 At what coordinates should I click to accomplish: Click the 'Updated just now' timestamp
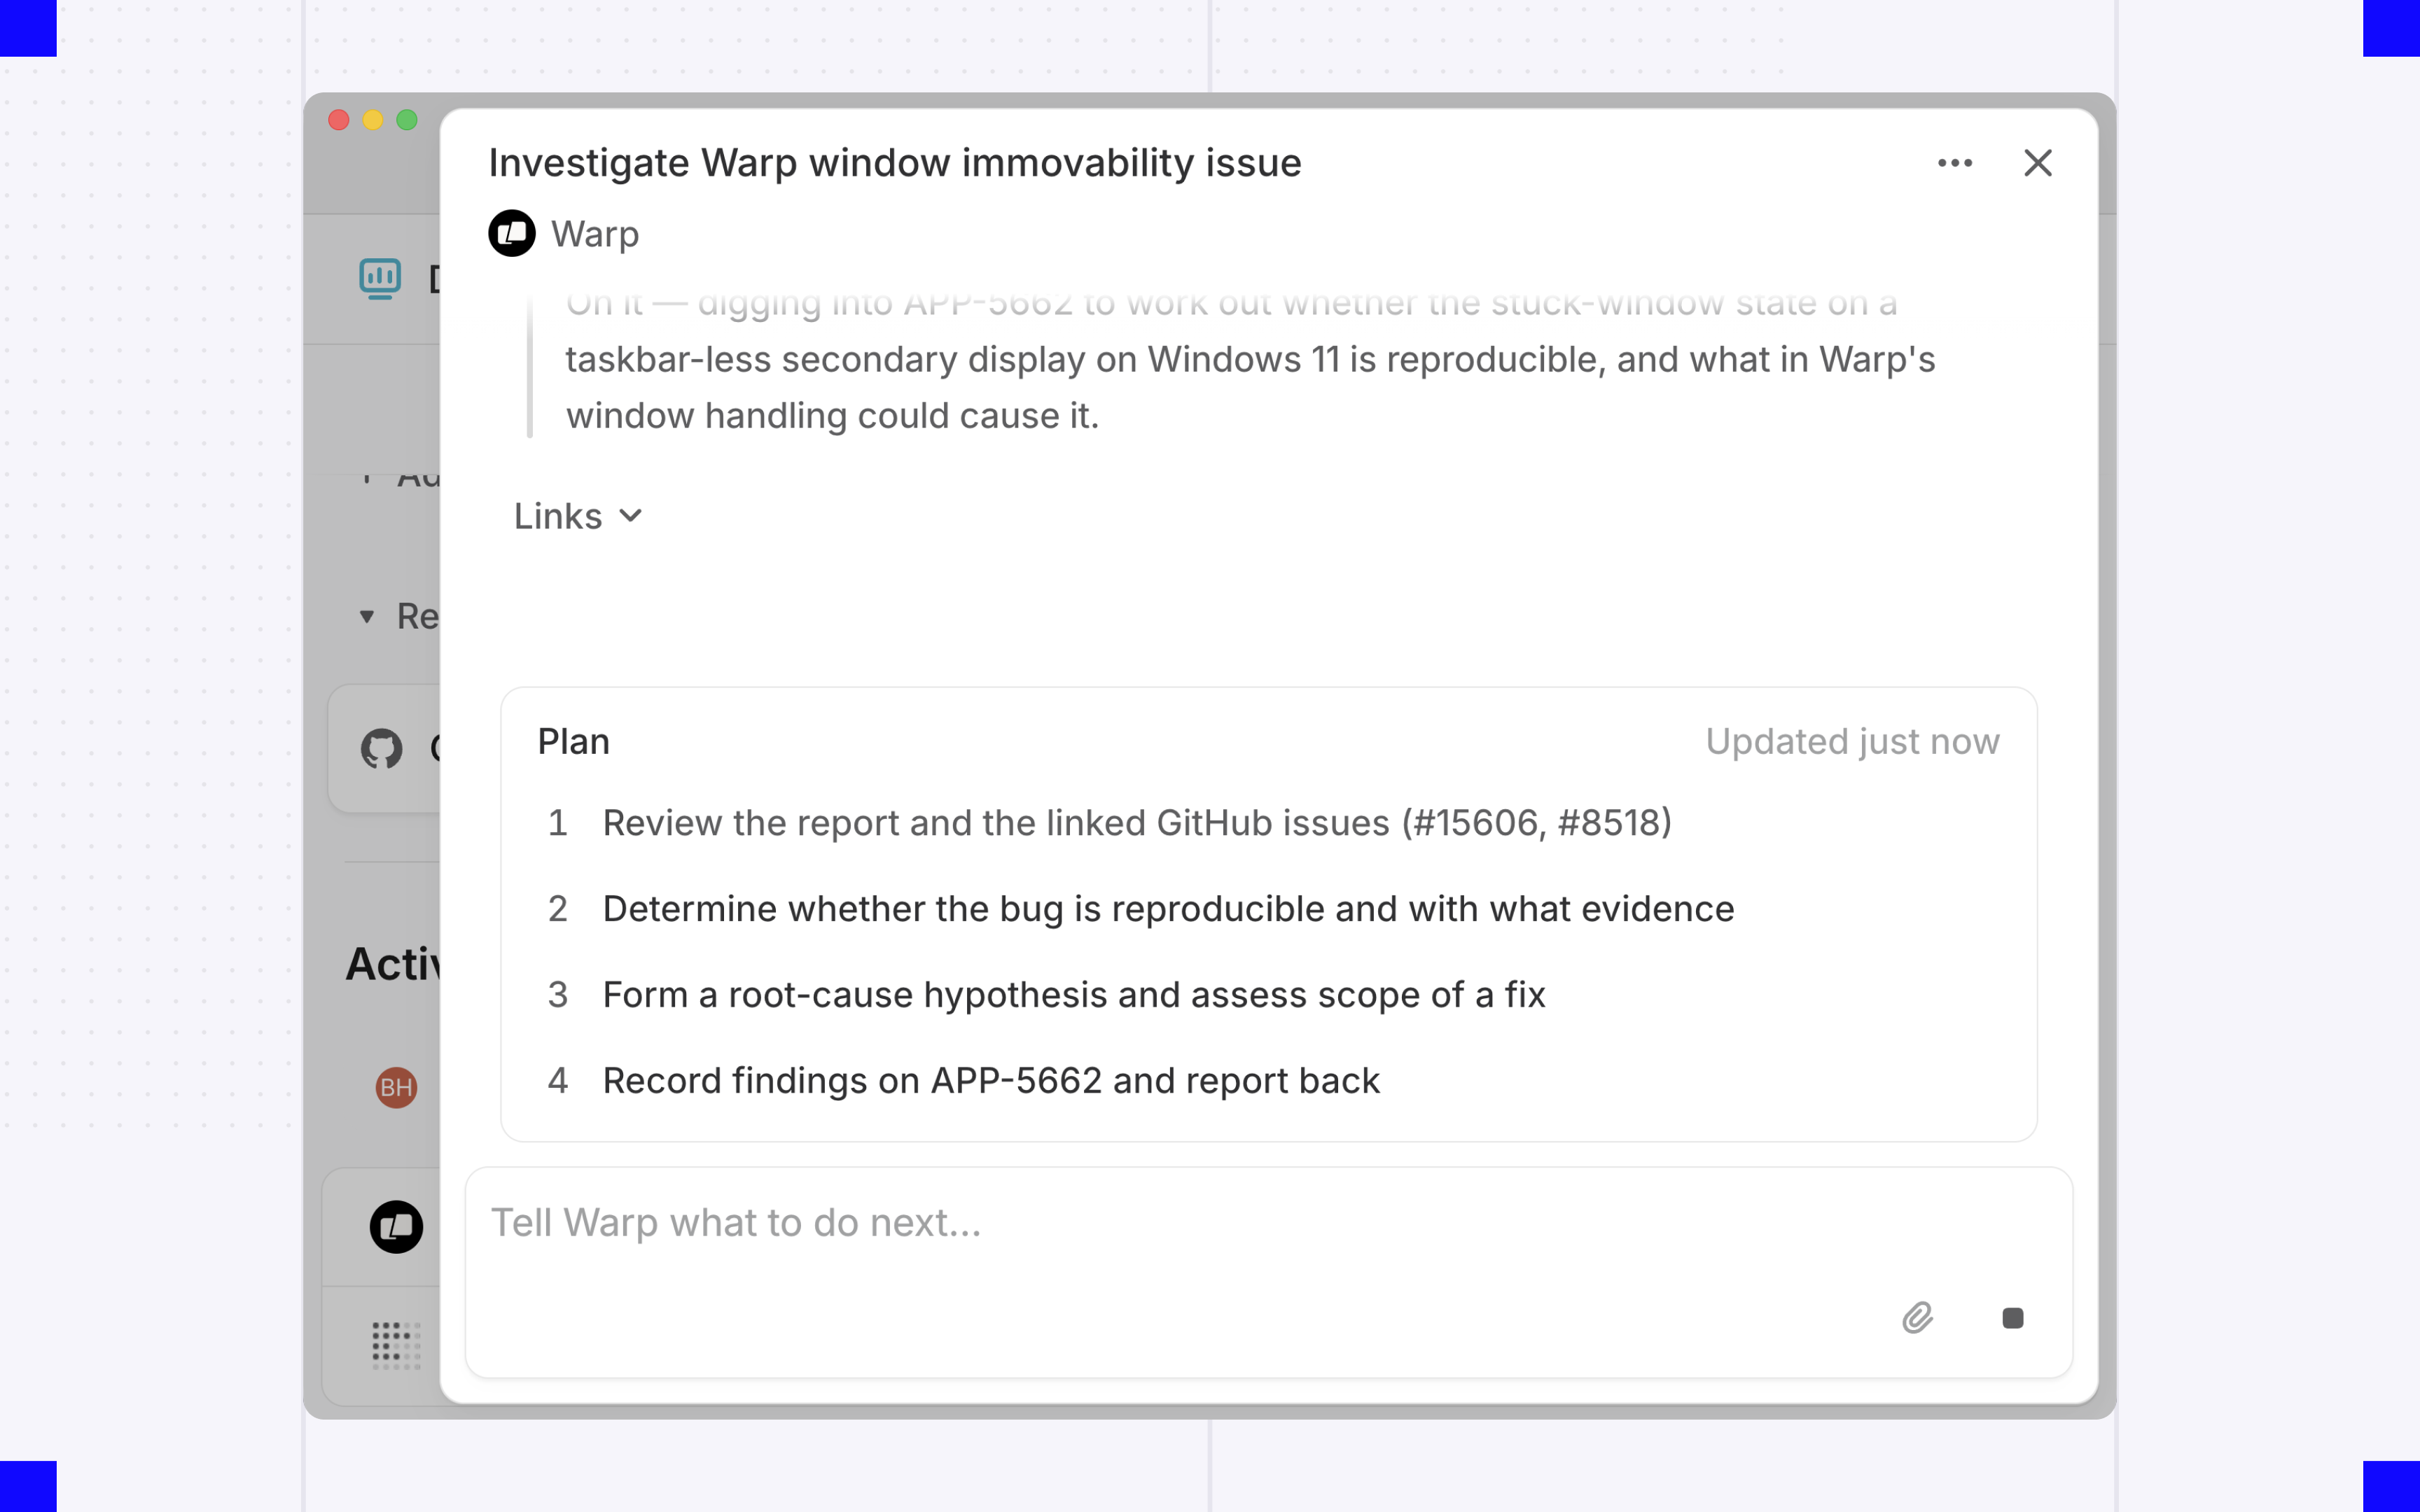[1852, 742]
